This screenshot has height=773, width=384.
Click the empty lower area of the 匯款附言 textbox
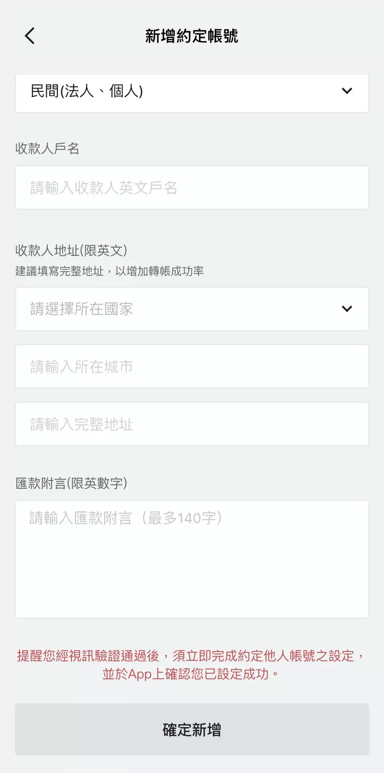click(192, 580)
